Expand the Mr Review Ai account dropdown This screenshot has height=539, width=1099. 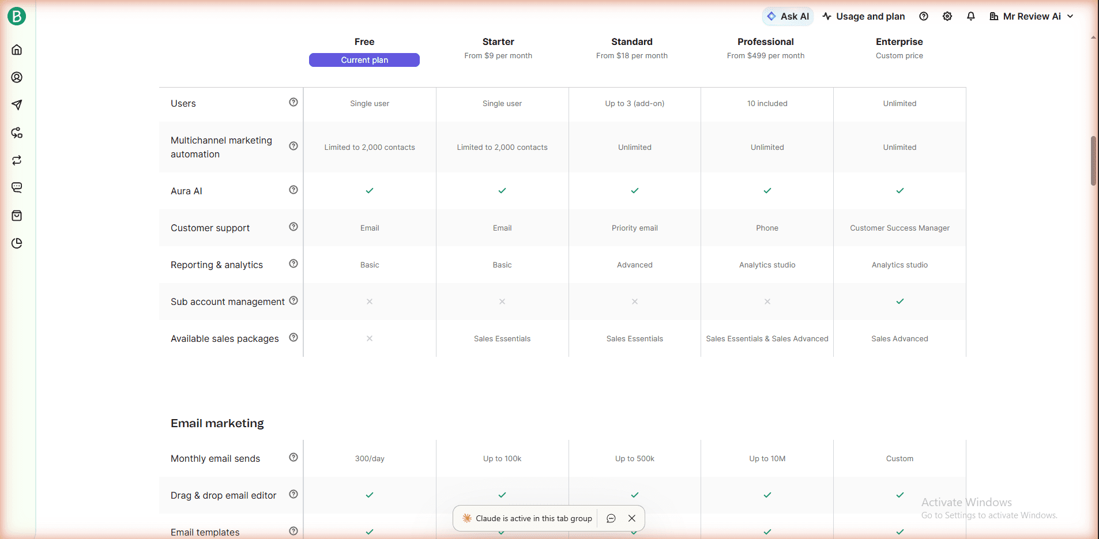coord(1032,16)
